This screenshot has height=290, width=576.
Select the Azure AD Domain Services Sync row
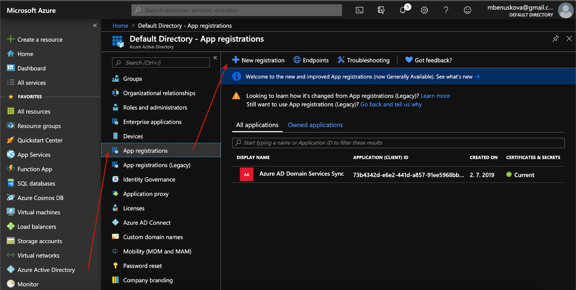301,174
